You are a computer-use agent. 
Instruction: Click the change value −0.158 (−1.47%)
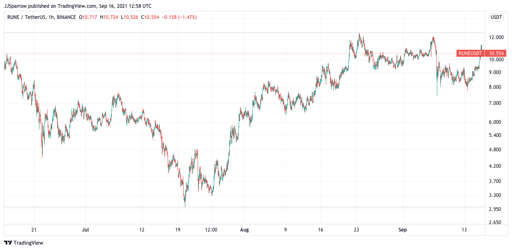tap(179, 17)
